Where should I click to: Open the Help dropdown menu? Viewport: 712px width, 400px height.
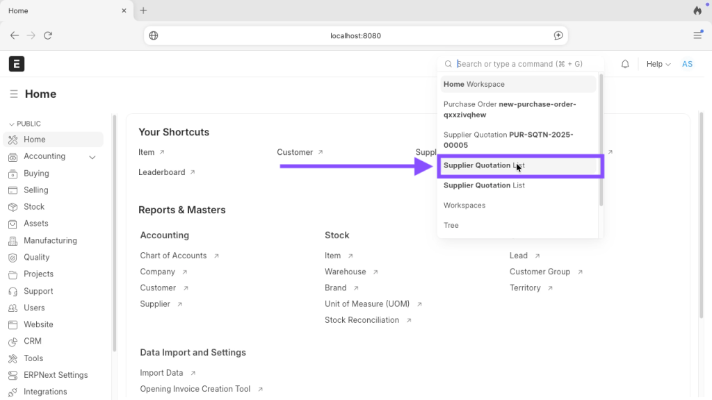point(658,64)
